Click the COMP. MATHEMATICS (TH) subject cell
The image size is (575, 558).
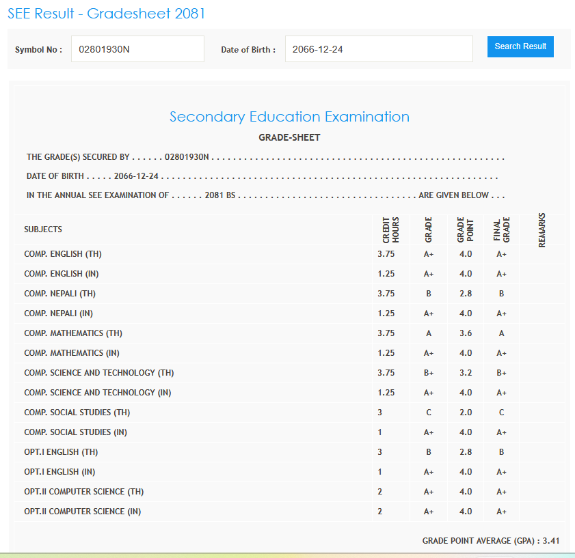(73, 333)
